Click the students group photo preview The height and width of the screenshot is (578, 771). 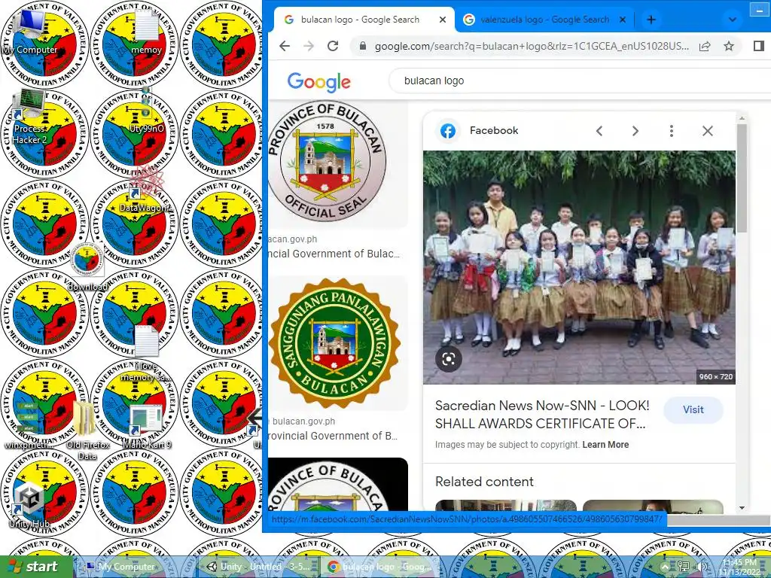pyautogui.click(x=579, y=267)
